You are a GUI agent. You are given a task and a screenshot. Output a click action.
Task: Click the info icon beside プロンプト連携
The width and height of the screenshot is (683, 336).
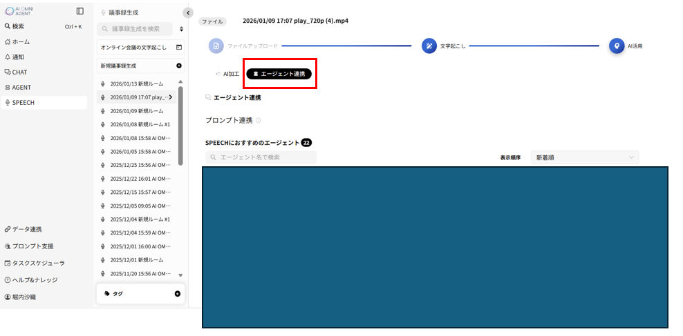[x=259, y=120]
